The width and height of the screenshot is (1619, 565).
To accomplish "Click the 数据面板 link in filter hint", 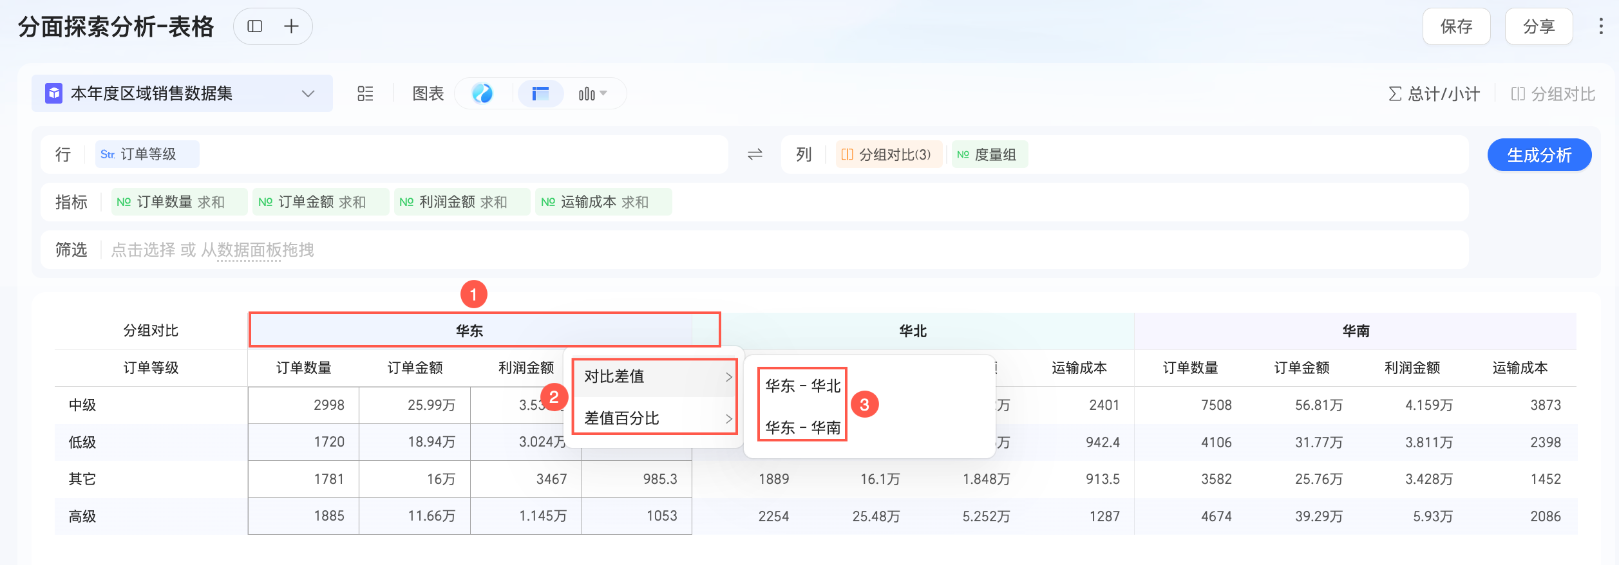I will pos(249,250).
